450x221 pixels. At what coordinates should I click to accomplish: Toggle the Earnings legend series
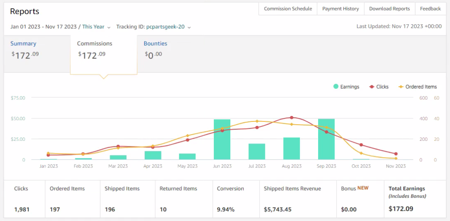coord(347,86)
